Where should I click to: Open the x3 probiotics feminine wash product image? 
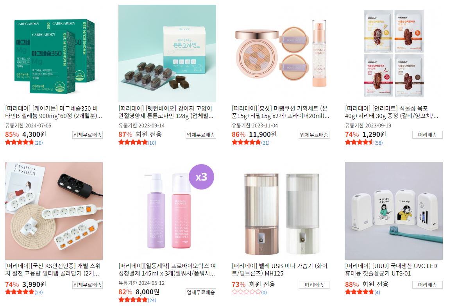click(x=167, y=211)
